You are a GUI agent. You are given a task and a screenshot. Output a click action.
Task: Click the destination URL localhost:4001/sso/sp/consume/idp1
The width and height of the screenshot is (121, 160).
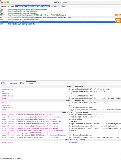[90, 89]
